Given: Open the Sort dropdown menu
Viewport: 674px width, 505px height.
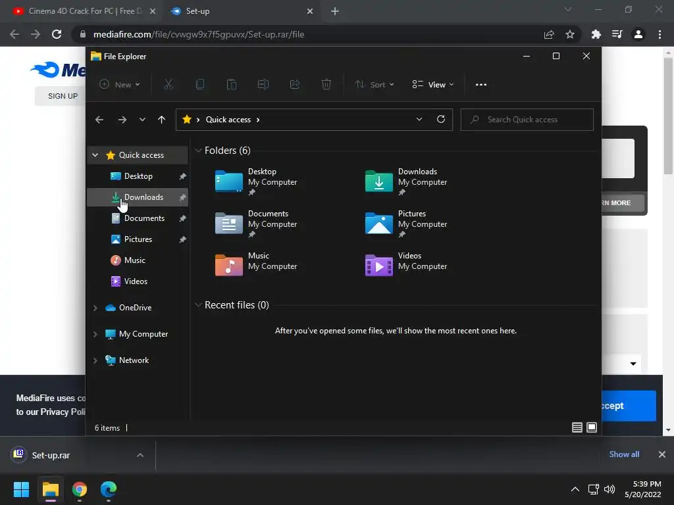Looking at the screenshot, I should pyautogui.click(x=374, y=85).
